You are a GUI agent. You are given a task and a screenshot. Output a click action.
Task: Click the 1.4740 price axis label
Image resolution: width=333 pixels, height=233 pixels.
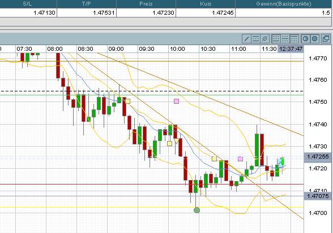[318, 124]
